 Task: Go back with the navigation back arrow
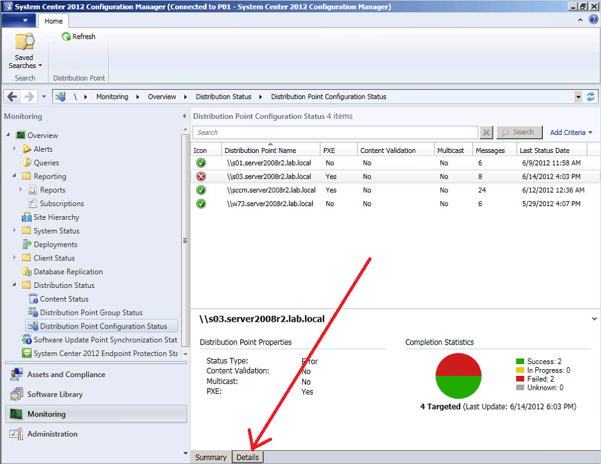[13, 96]
